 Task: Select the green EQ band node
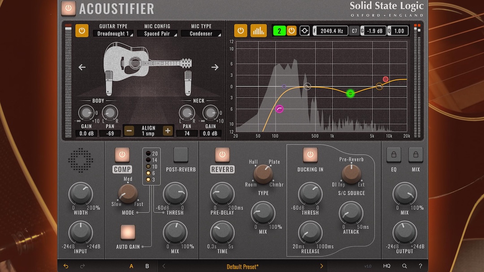click(x=350, y=94)
